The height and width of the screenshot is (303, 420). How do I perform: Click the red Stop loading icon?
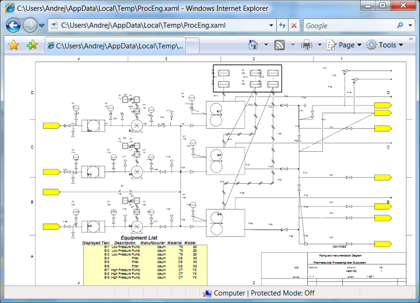[x=294, y=25]
